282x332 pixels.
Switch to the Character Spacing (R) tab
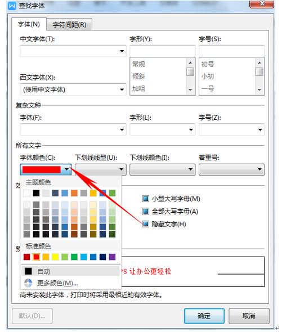(x=69, y=25)
